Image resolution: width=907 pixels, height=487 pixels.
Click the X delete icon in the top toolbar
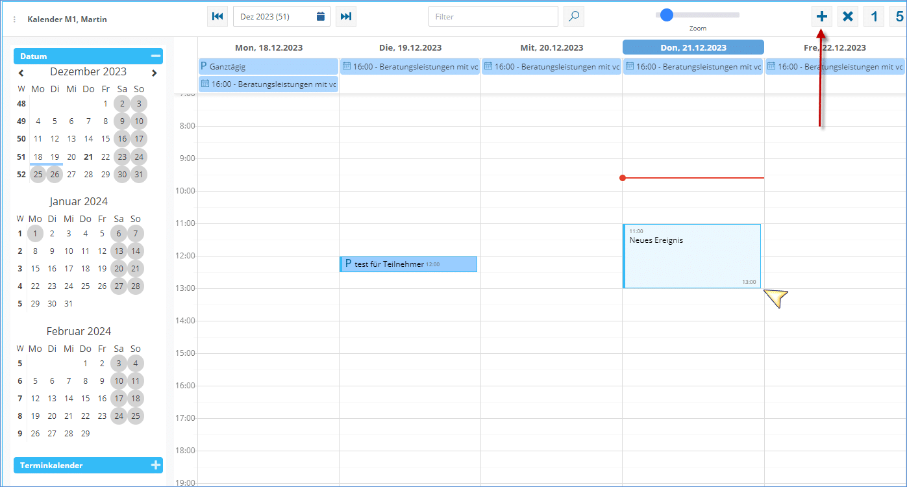tap(848, 17)
